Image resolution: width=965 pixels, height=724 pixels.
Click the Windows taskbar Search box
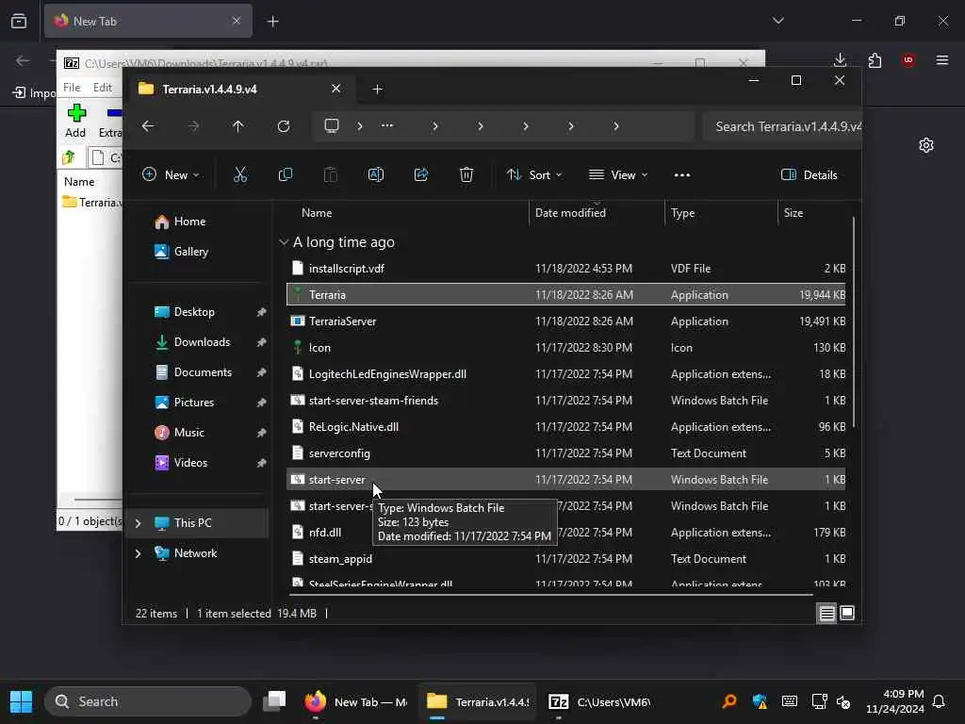coord(148,701)
